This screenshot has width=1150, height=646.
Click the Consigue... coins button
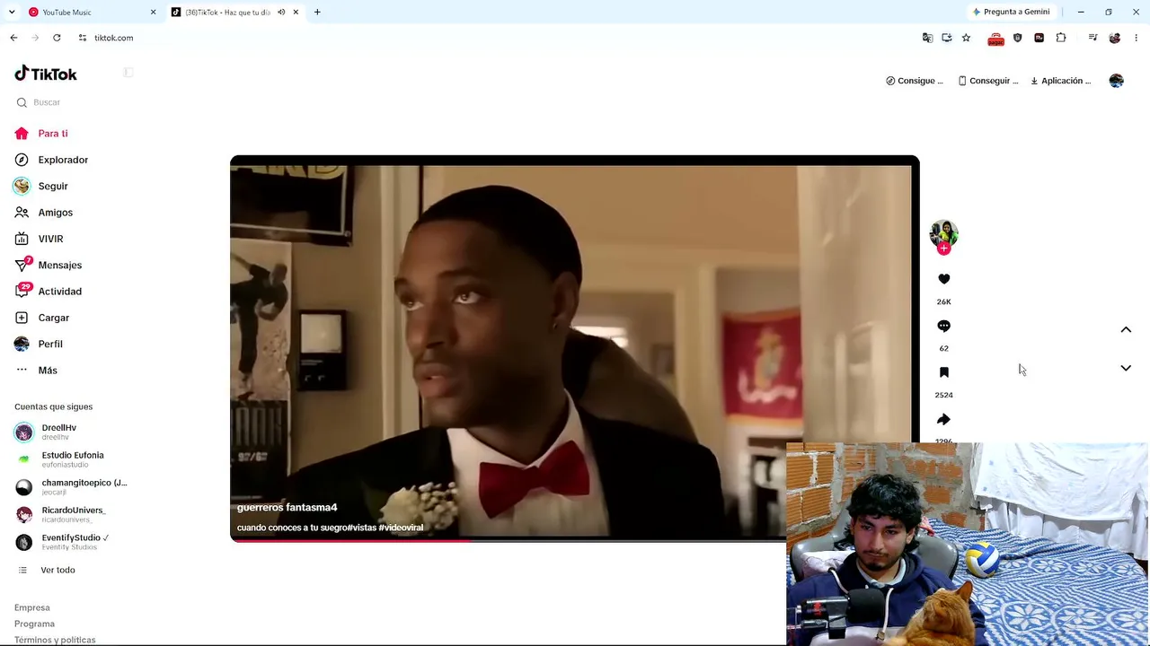(x=915, y=81)
